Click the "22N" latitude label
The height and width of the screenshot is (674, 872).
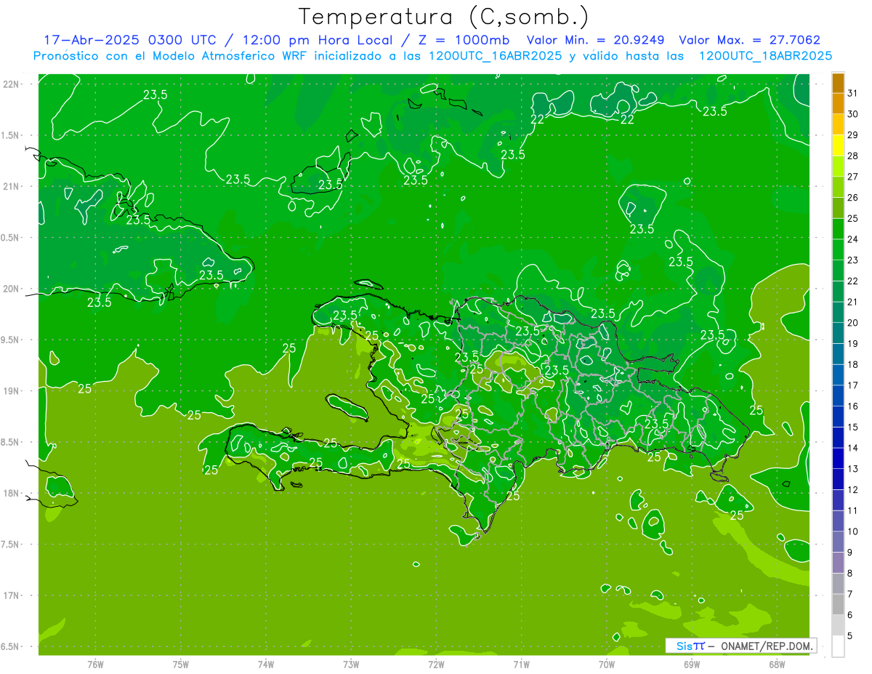click(x=12, y=84)
